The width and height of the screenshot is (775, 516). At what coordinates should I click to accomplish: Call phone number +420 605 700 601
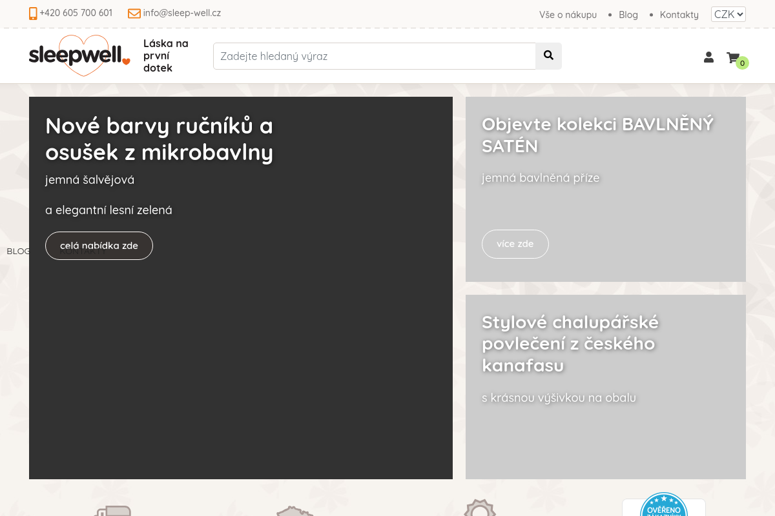pyautogui.click(x=76, y=13)
